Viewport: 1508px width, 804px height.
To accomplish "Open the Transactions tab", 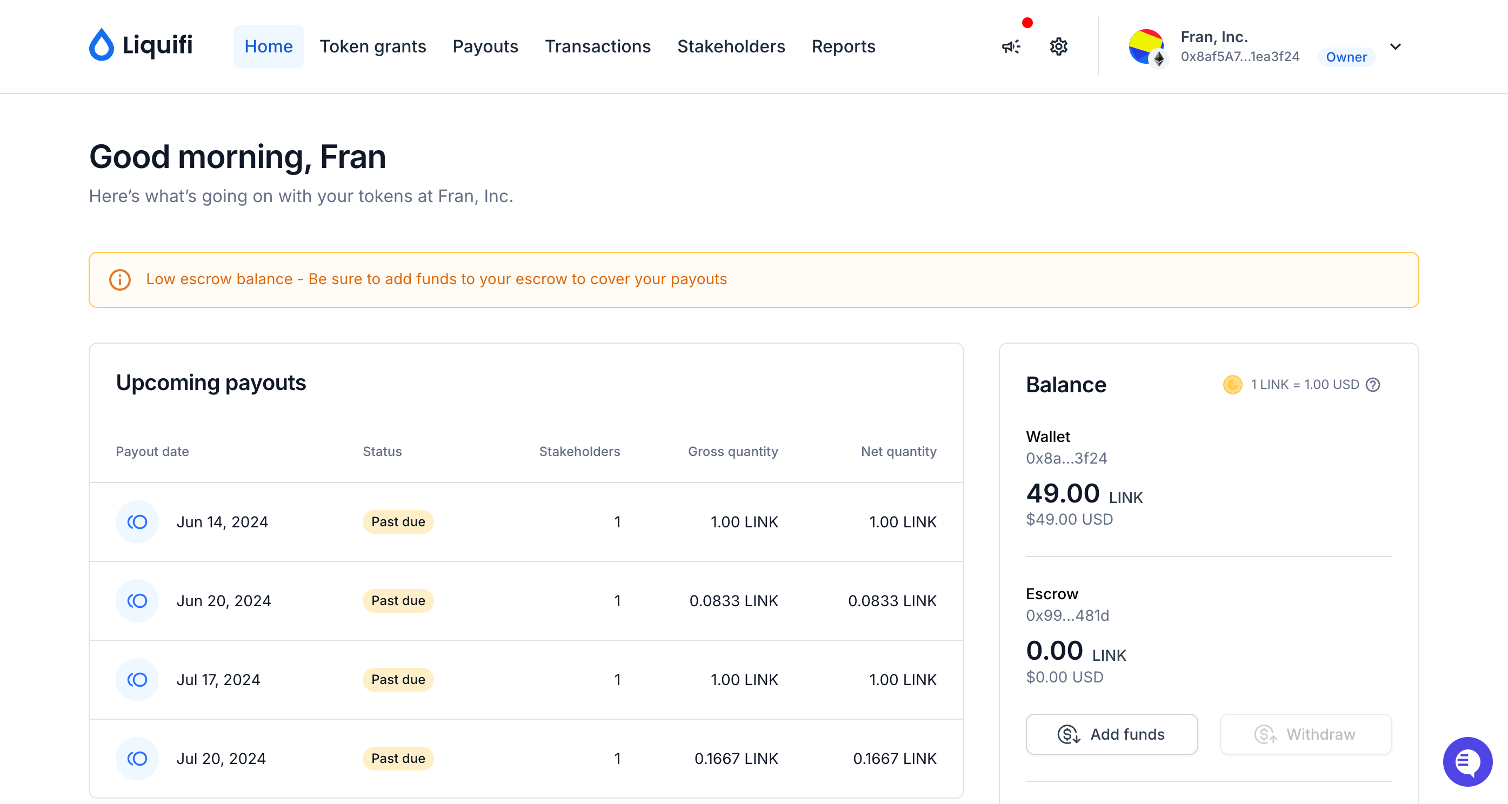I will 598,46.
